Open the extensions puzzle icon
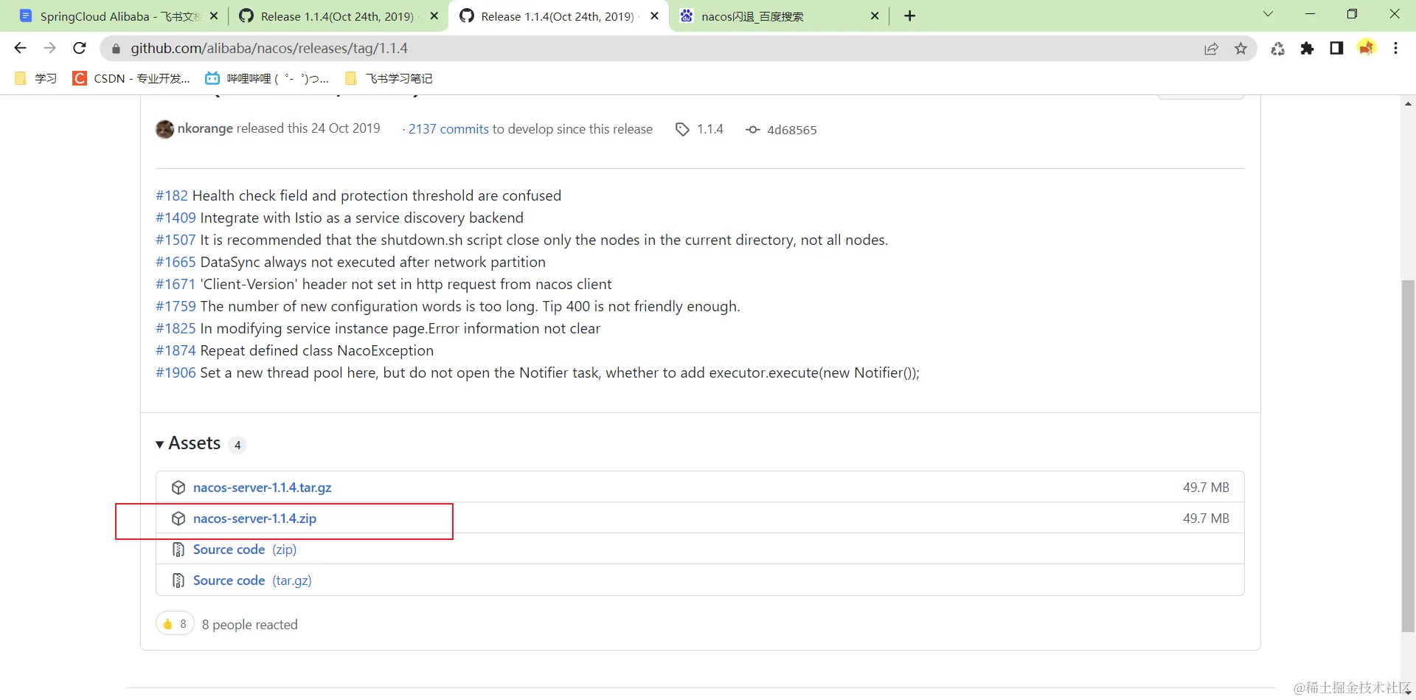Screen dimensions: 1416x700 click(1307, 49)
